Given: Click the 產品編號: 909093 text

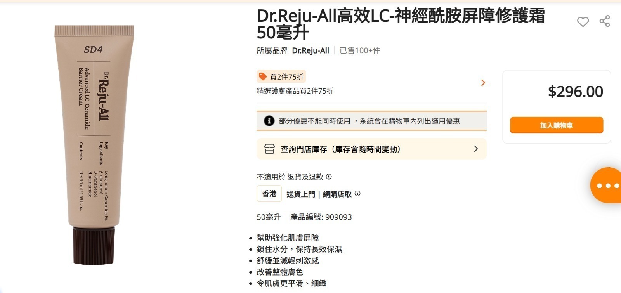Looking at the screenshot, I should point(321,217).
